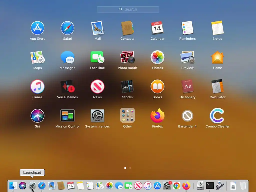Open App Store from the Dock
This screenshot has width=256, height=192.
click(x=157, y=186)
